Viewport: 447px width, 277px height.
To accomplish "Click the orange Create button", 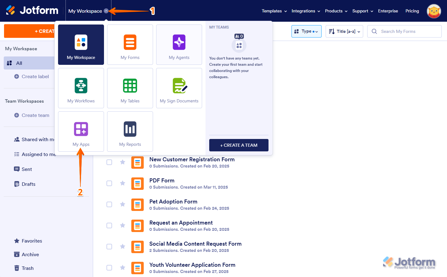I will (29, 31).
